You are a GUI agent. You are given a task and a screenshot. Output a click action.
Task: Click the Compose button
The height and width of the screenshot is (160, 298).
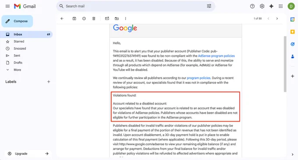17,21
